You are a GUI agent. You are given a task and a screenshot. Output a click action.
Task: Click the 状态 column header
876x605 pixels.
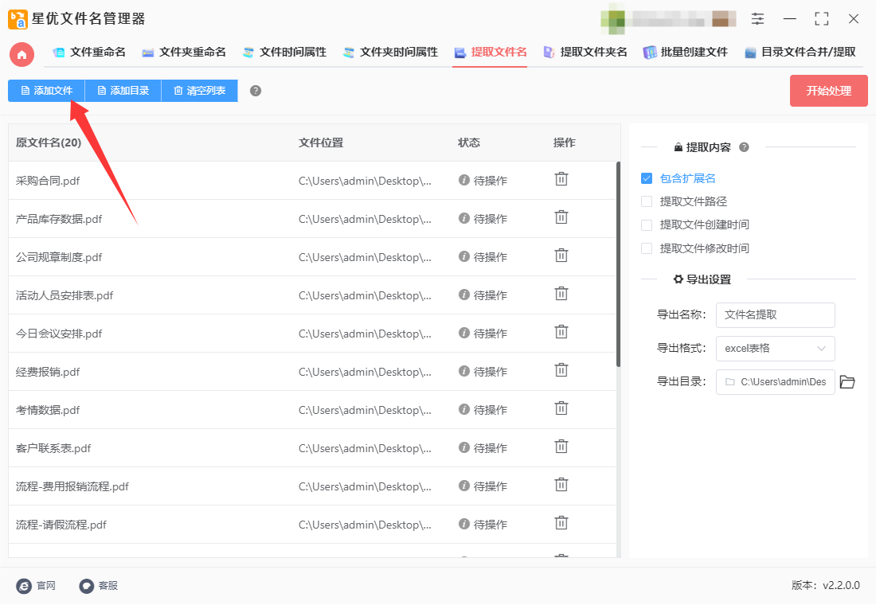(x=469, y=143)
